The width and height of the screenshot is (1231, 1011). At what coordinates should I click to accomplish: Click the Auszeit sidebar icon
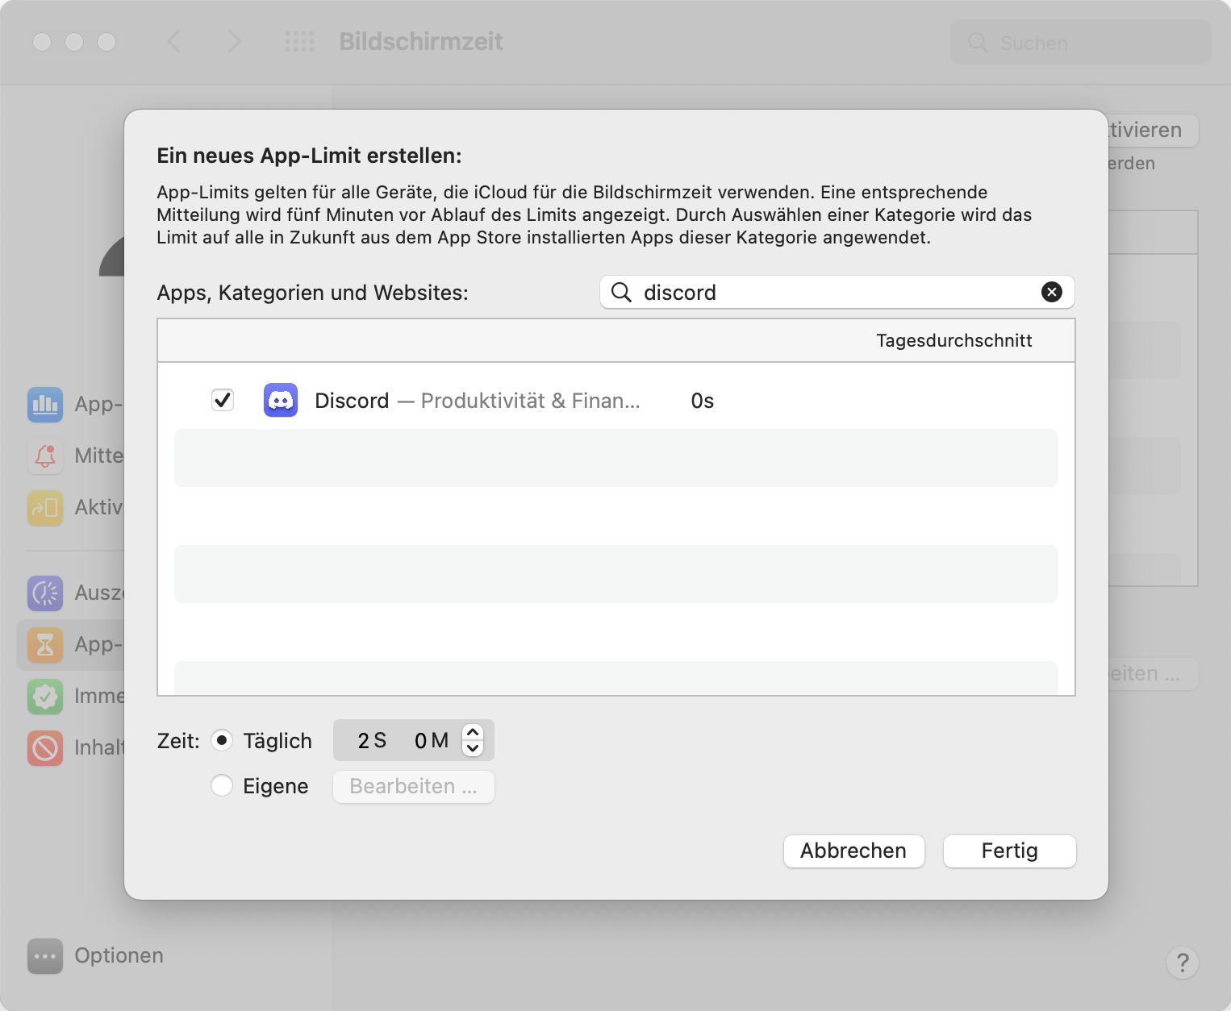(45, 593)
